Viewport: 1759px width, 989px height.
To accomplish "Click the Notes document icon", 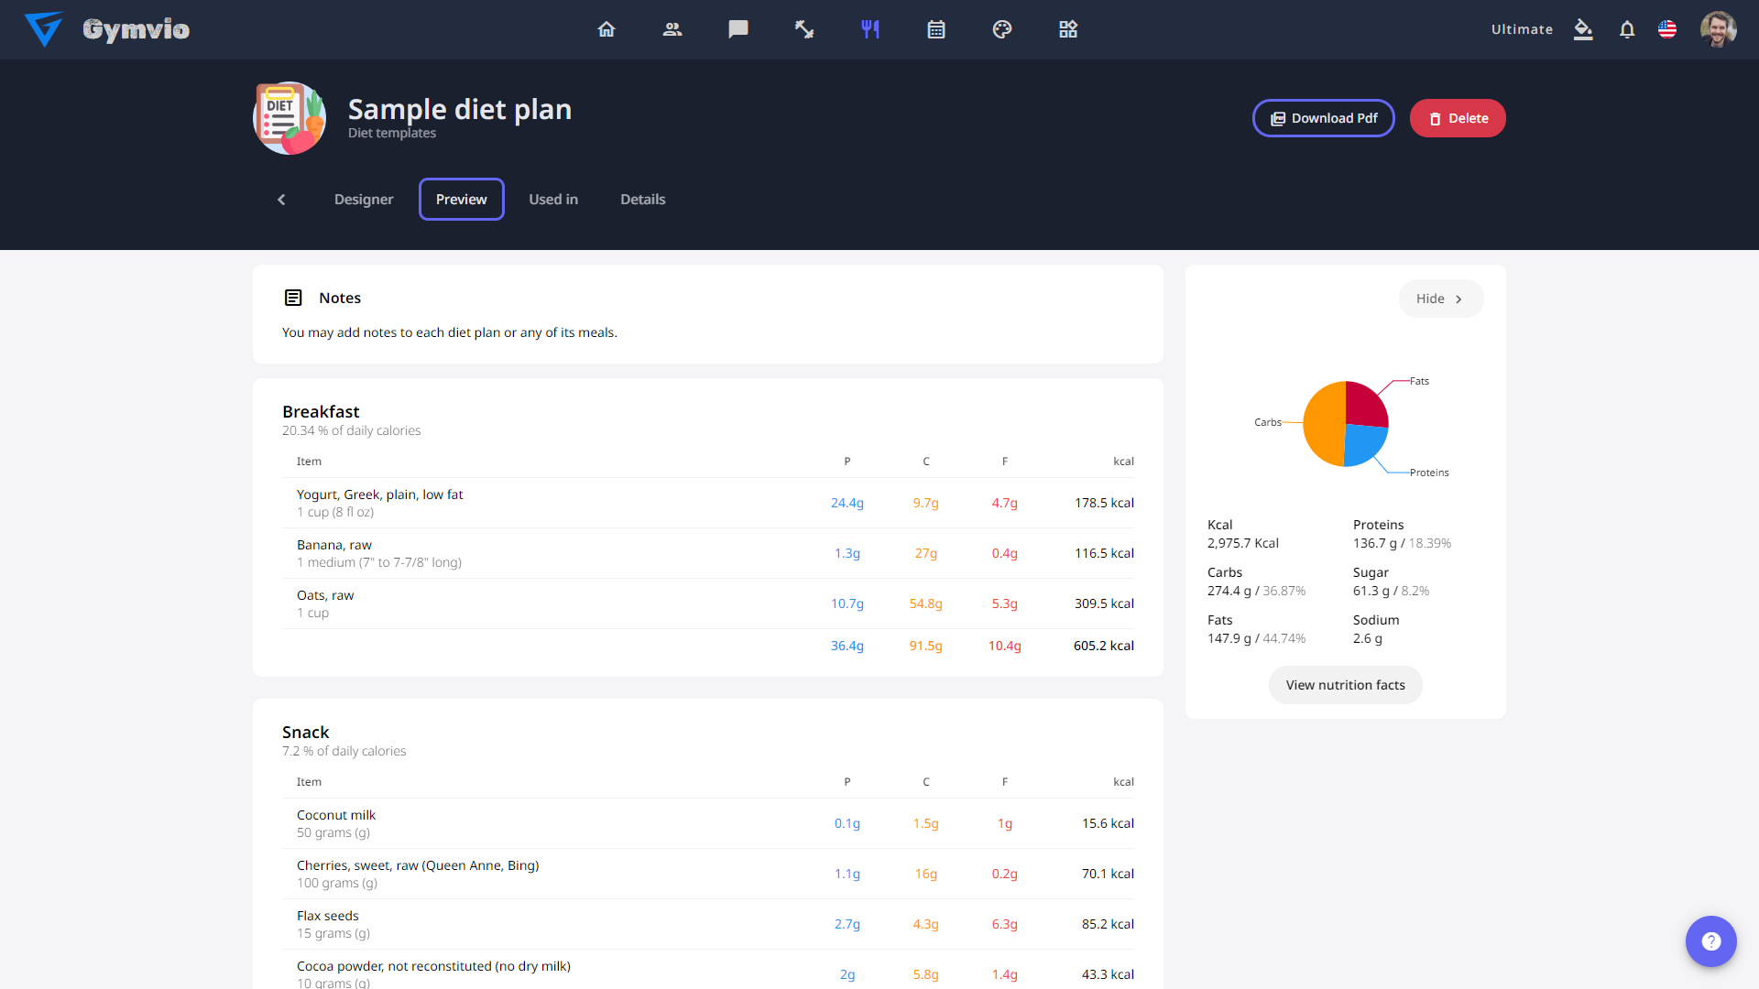I will point(293,298).
